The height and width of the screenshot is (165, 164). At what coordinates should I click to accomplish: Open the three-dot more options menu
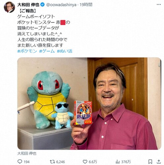tap(159, 5)
